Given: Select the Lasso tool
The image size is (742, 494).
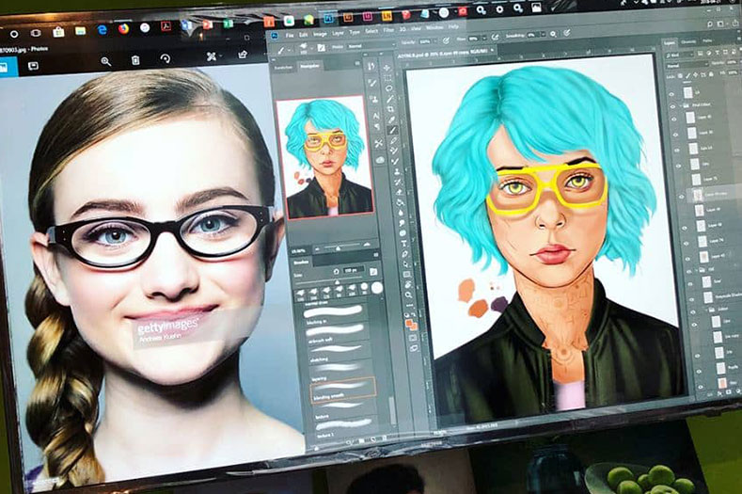Looking at the screenshot, I should pyautogui.click(x=388, y=88).
